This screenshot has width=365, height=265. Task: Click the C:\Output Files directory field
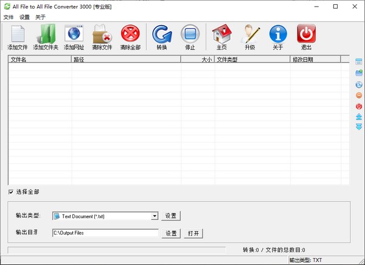(105, 233)
